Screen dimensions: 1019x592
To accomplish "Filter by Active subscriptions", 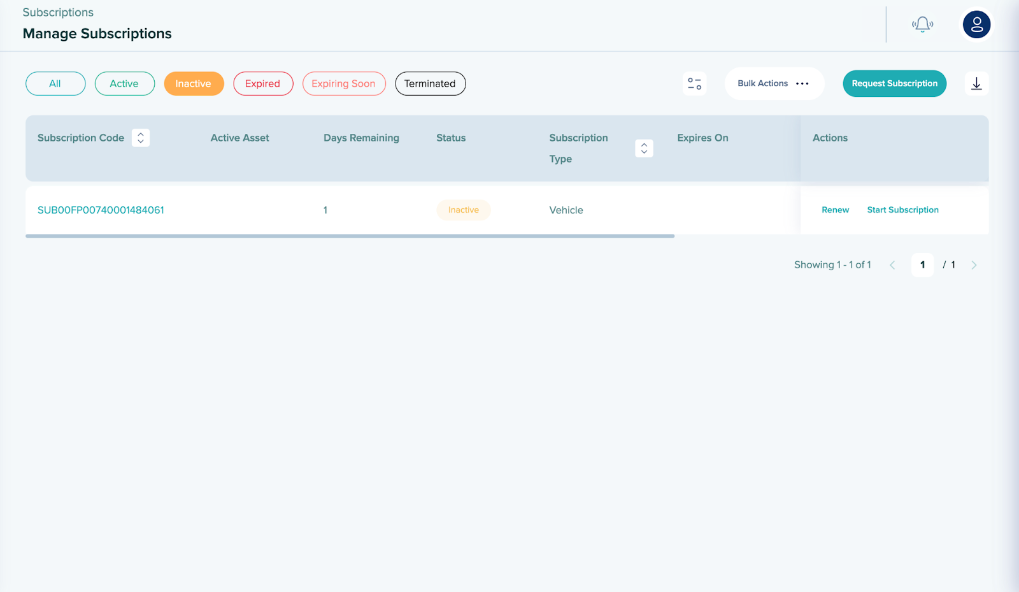I will tap(124, 83).
